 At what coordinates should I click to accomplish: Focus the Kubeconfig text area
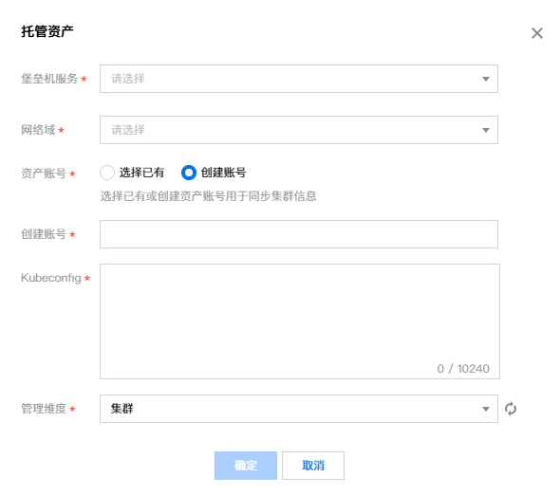pyautogui.click(x=300, y=321)
